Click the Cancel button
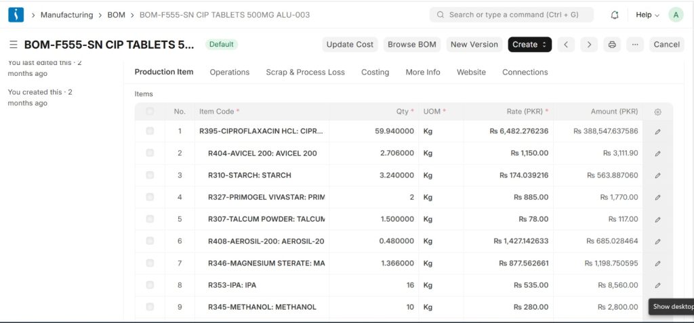The image size is (694, 323). click(667, 44)
